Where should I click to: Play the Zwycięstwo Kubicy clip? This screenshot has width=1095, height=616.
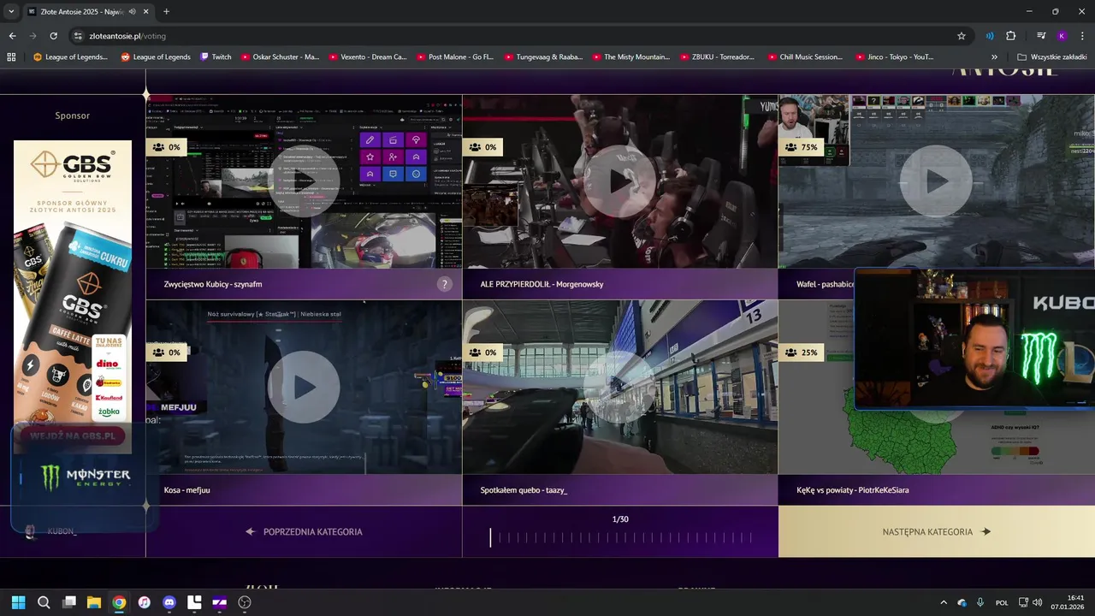304,181
